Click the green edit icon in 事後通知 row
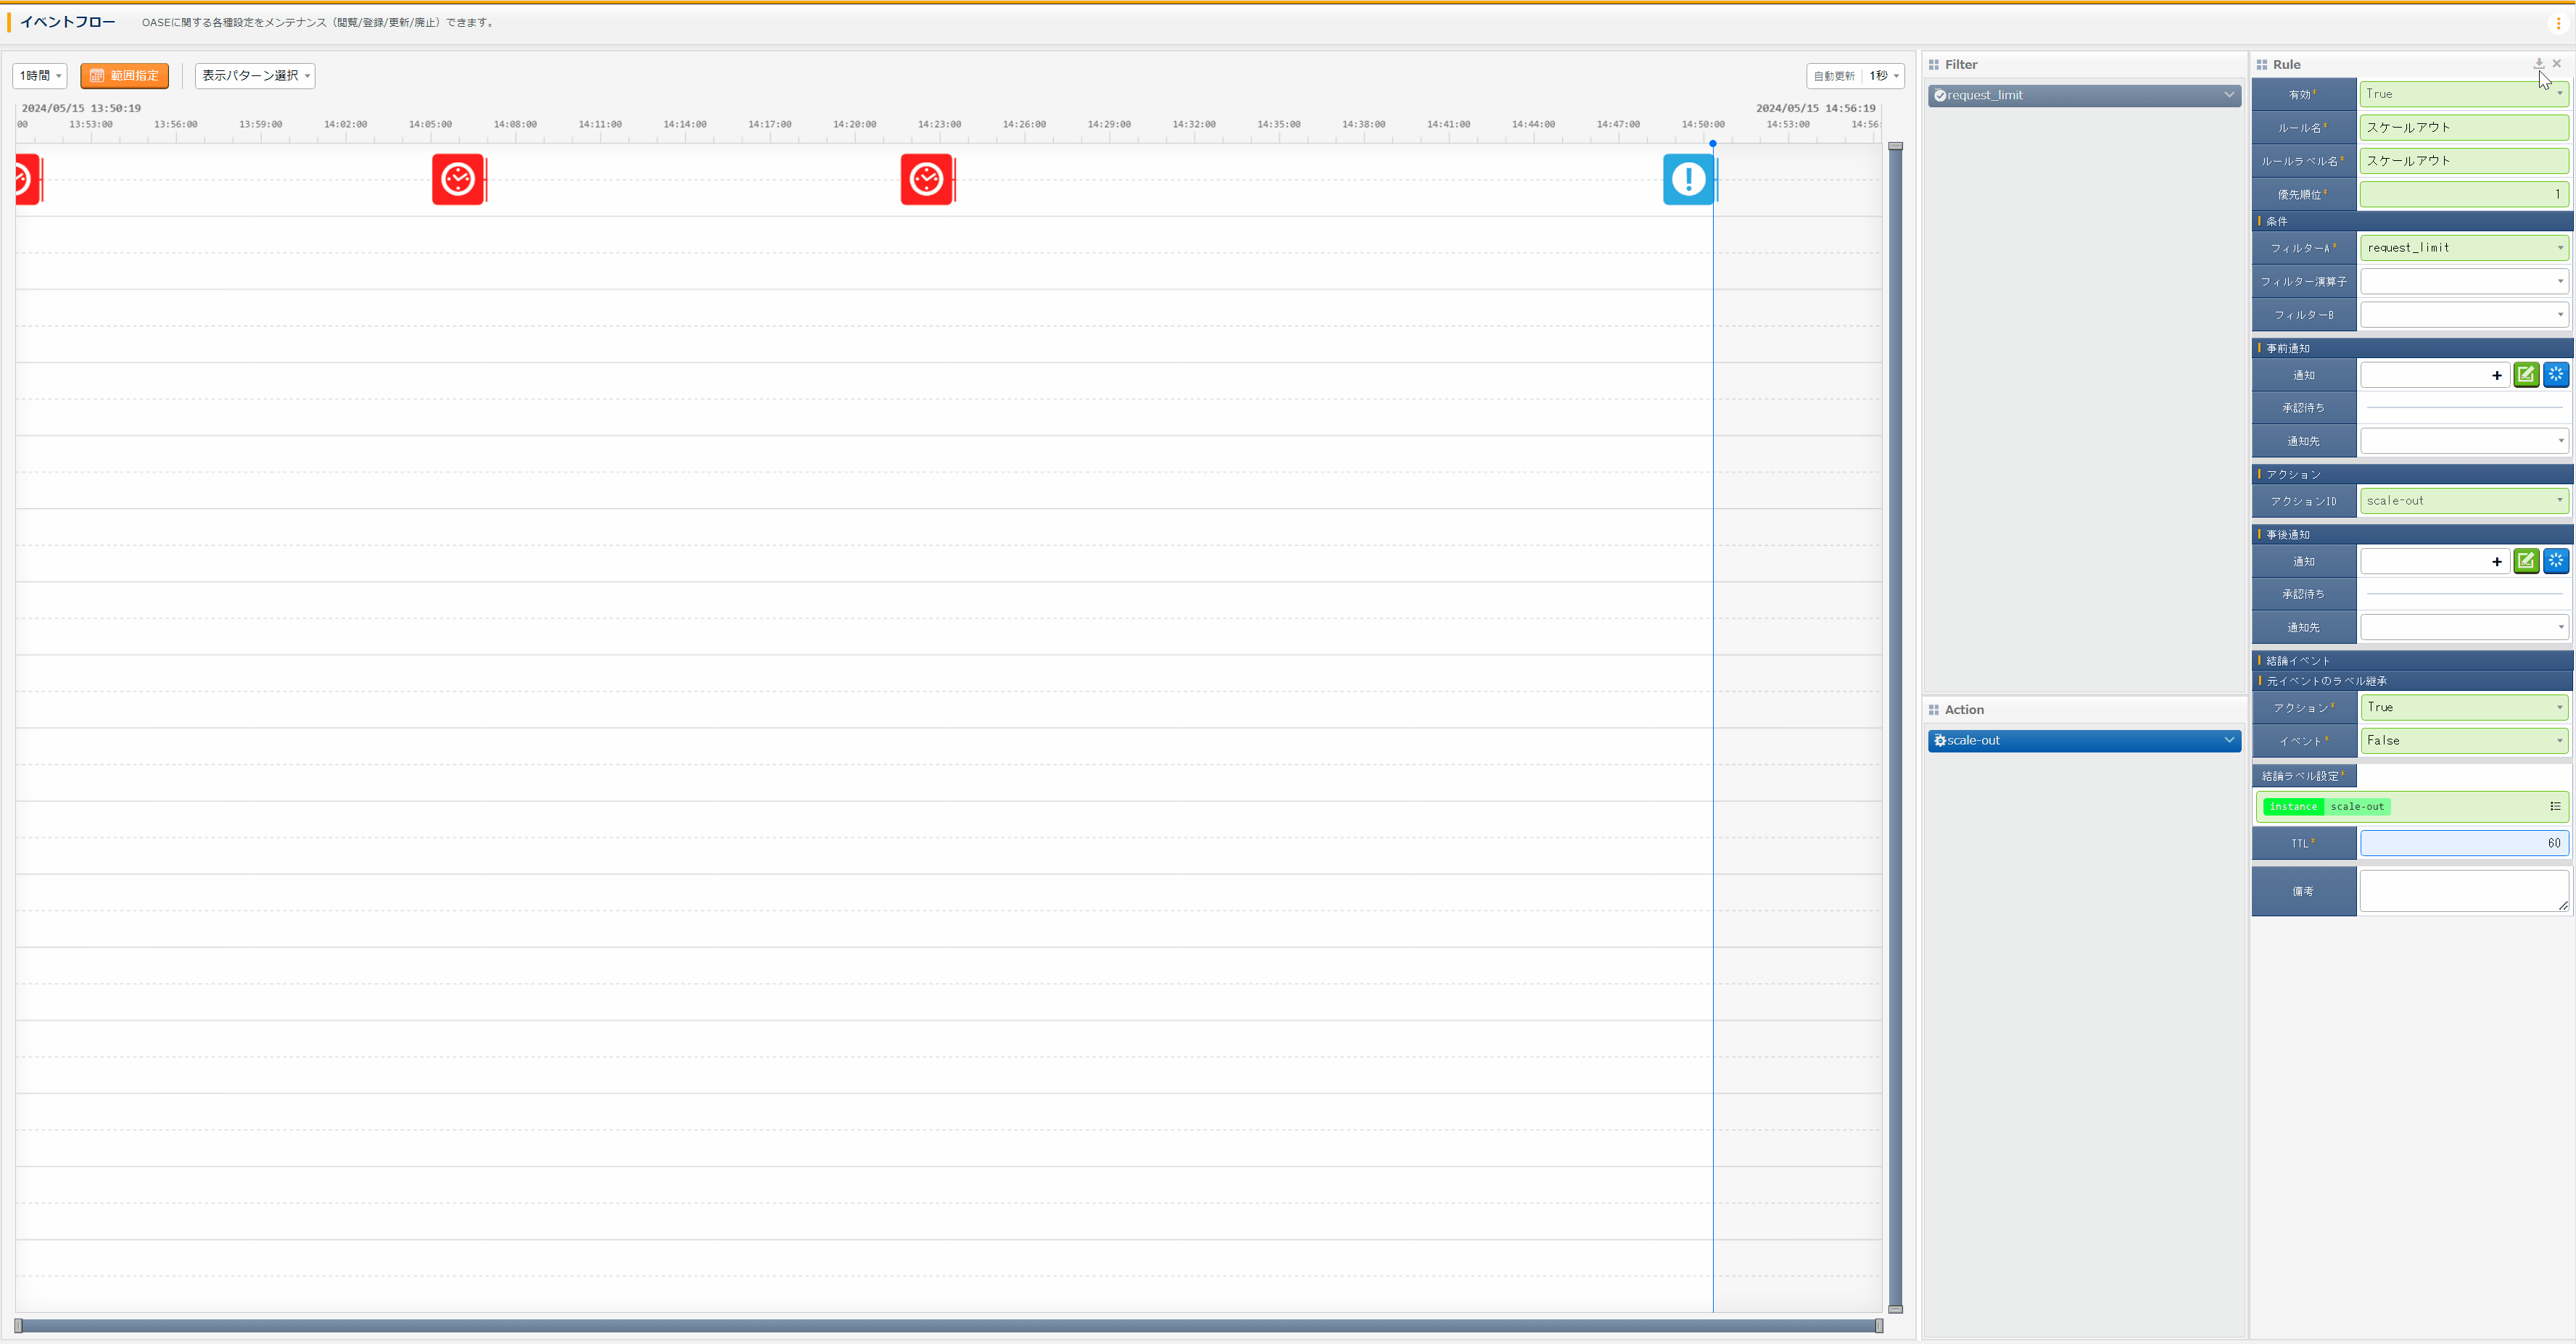The width and height of the screenshot is (2576, 1344). point(2526,562)
